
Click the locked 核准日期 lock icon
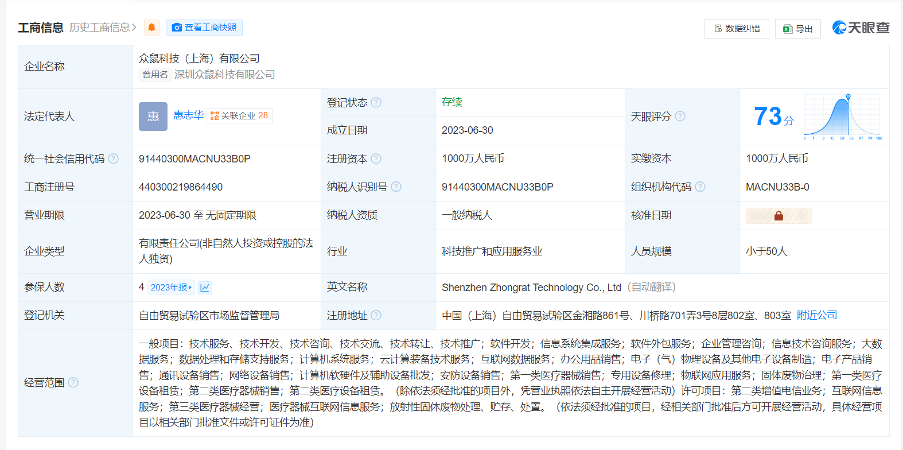[779, 216]
